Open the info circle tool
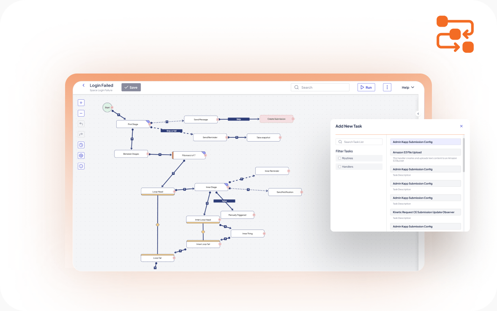This screenshot has width=497, height=311. click(x=81, y=166)
